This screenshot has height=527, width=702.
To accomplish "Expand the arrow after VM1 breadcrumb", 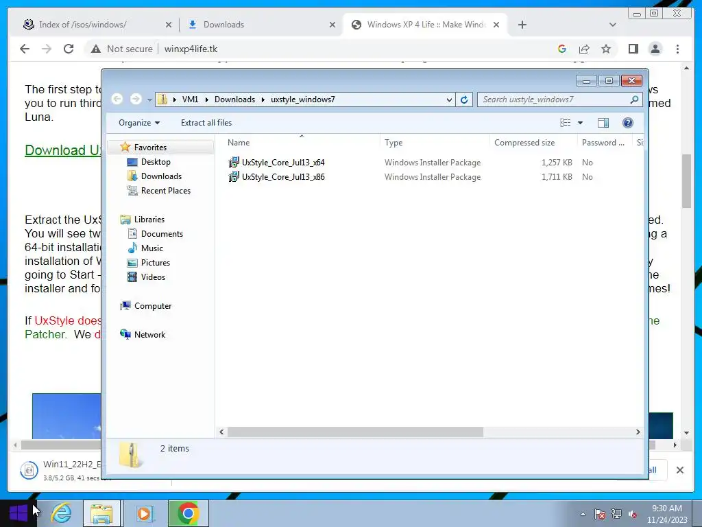I will pos(207,99).
